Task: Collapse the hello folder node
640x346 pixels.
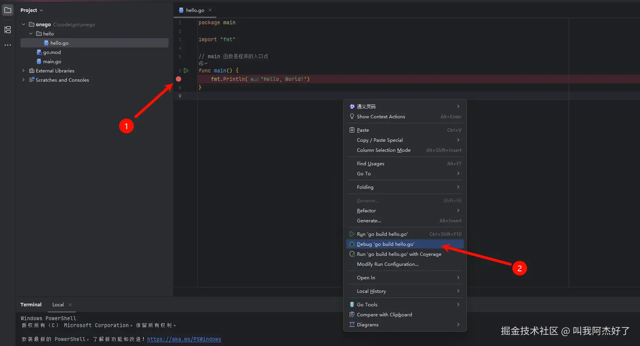Action: tap(31, 34)
